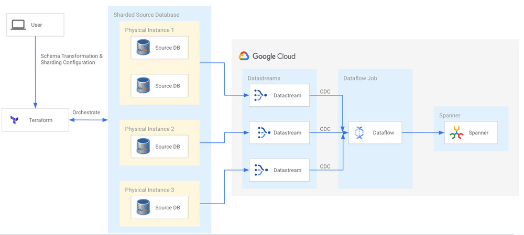
Task: Click the Spanner service icon
Action: point(456,133)
